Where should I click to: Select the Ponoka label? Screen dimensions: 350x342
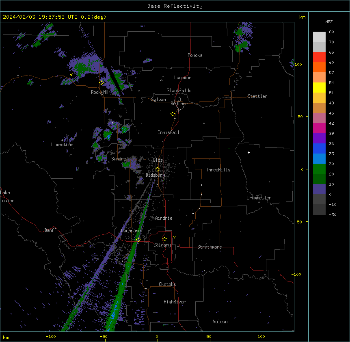[x=195, y=55]
